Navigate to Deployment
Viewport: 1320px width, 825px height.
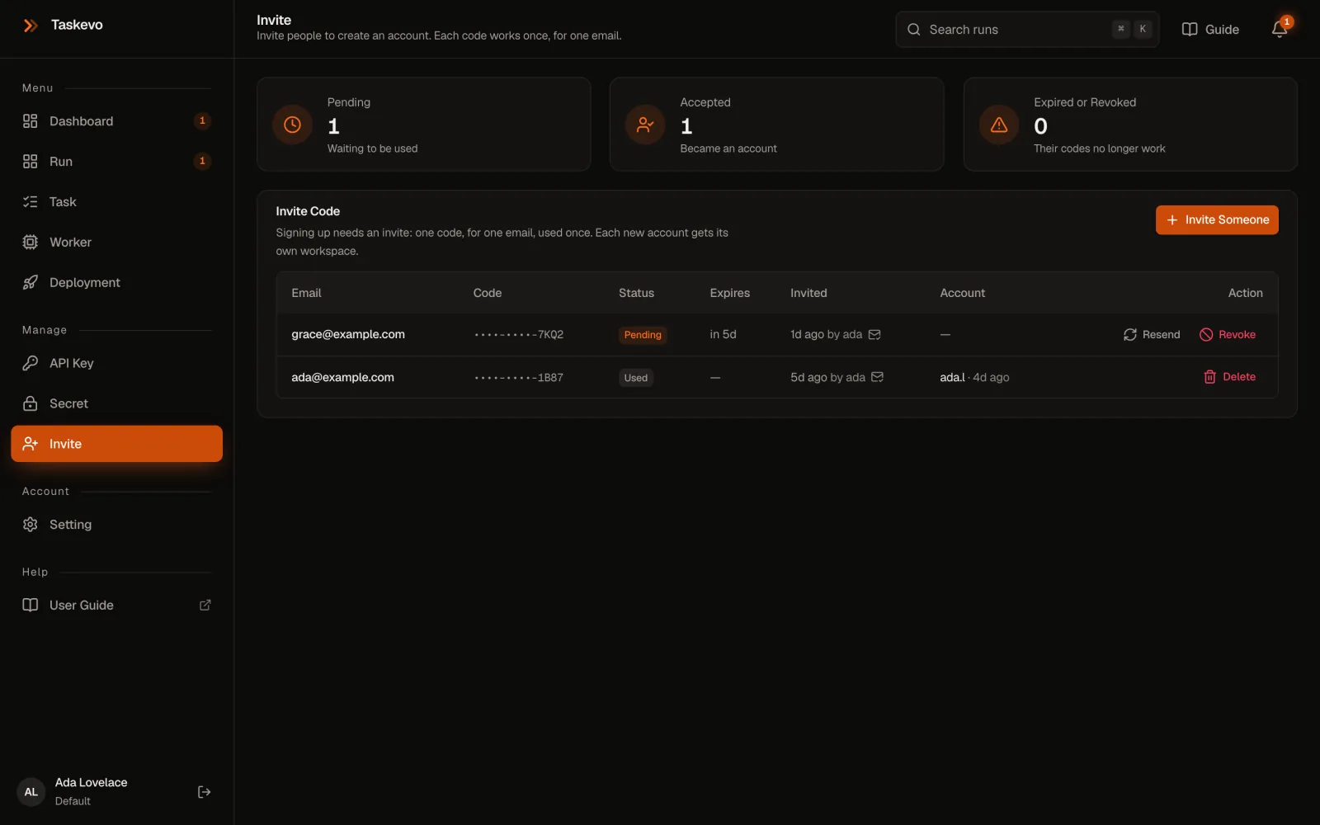[116, 283]
